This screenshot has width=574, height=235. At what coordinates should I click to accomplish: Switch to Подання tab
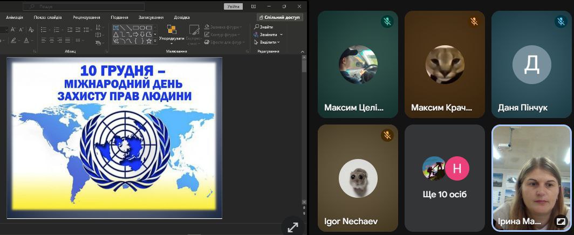pos(119,17)
